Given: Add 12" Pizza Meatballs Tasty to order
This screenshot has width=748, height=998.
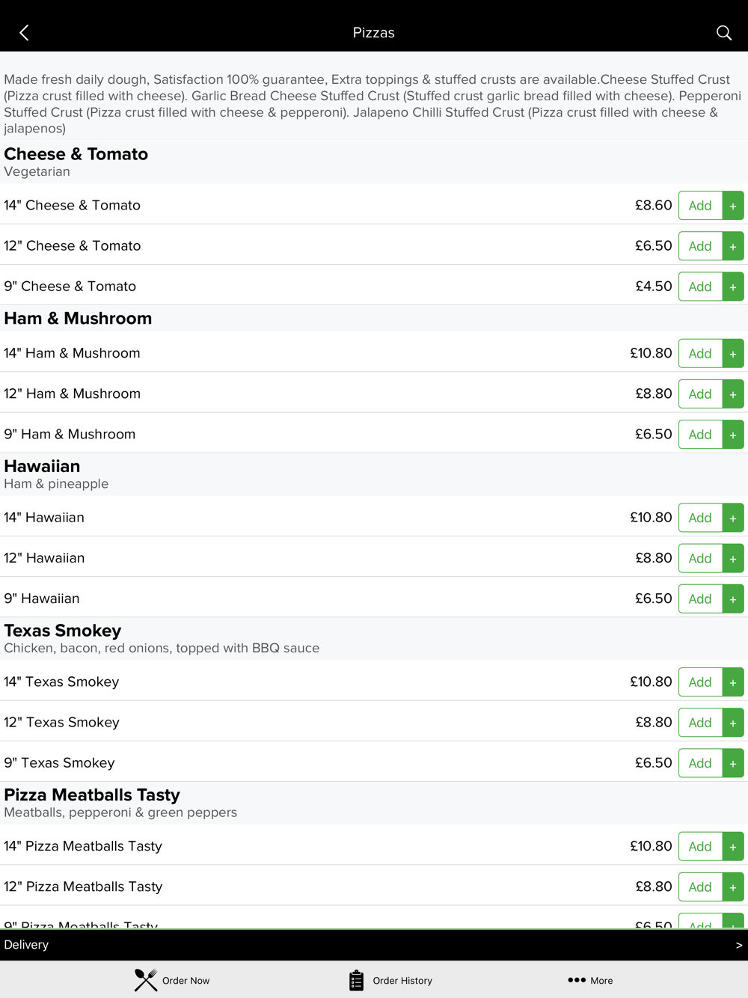Looking at the screenshot, I should click(700, 887).
